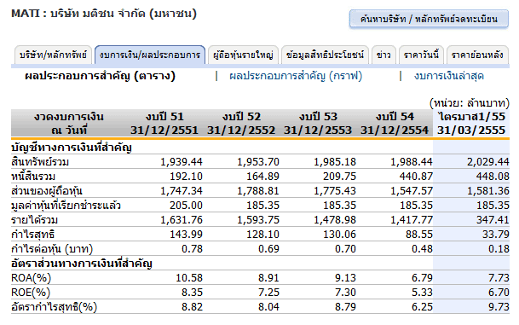Click the บัญชีทางการเงินที่สำคัญ section heading

[x=72, y=148]
